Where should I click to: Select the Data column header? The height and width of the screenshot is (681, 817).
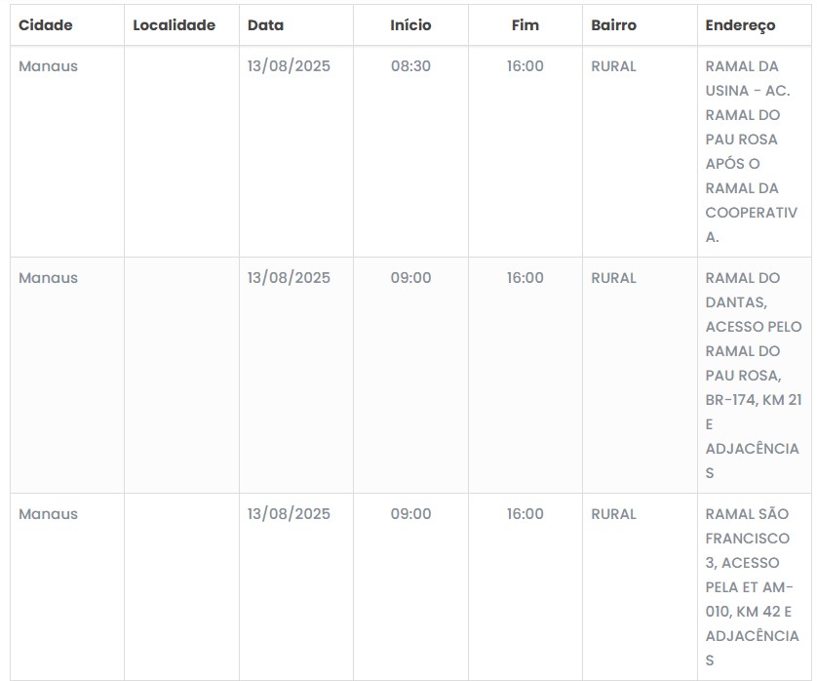click(266, 25)
